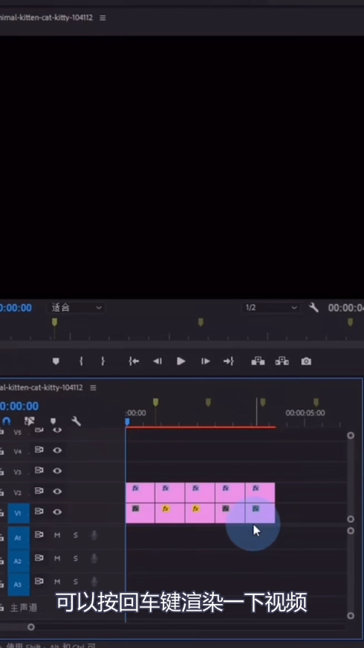364x648 pixels.
Task: Step forward one frame
Action: coord(205,361)
